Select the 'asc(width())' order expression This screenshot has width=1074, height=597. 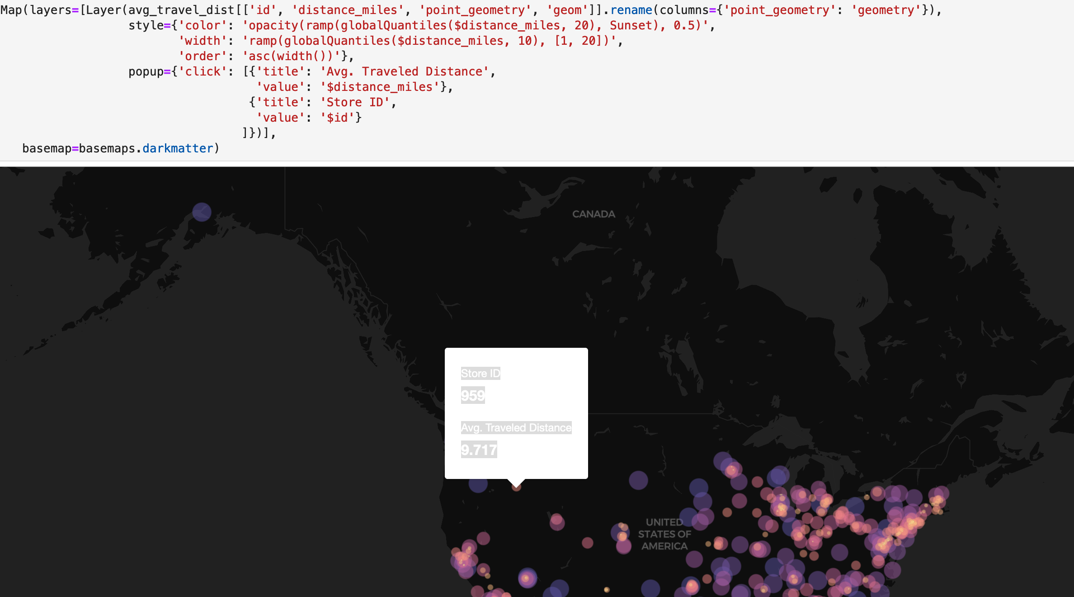[291, 56]
